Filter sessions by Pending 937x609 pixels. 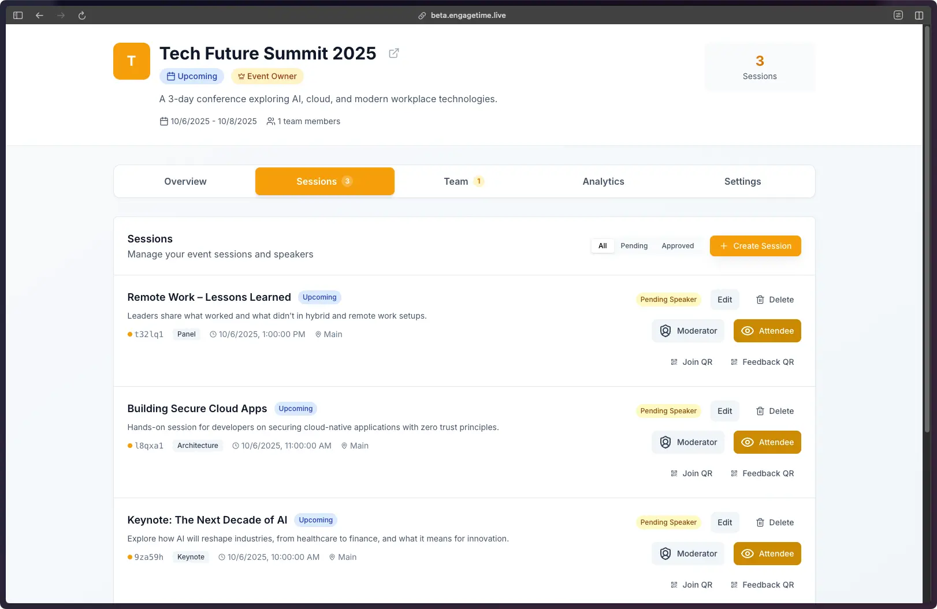634,245
